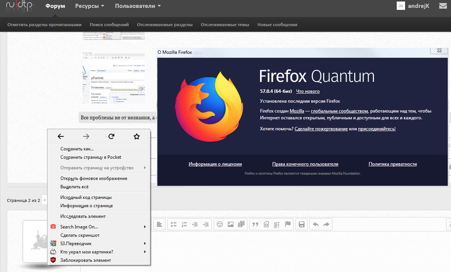Click the flag icon in editor toolbar
Screen dimensions: 451x272
point(288,224)
